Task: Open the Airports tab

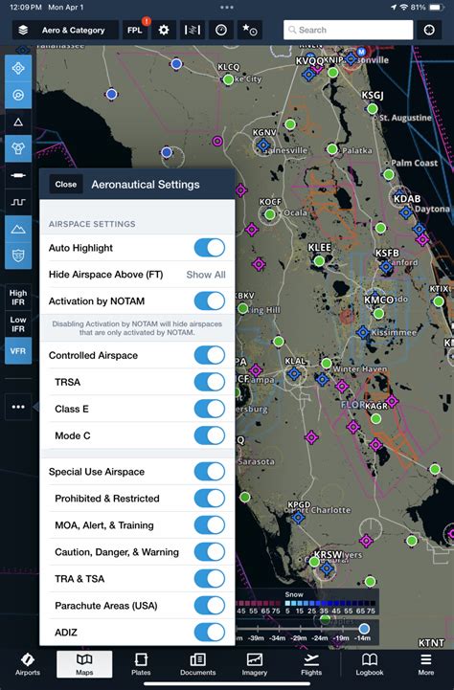Action: click(x=28, y=664)
